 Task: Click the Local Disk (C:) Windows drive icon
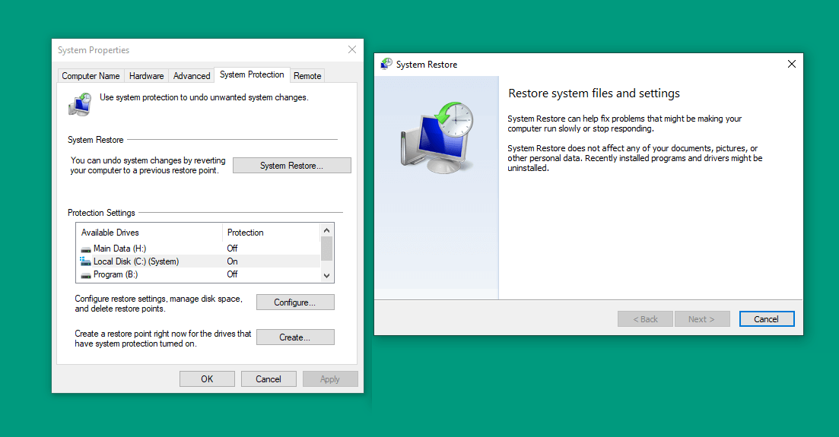pos(86,261)
